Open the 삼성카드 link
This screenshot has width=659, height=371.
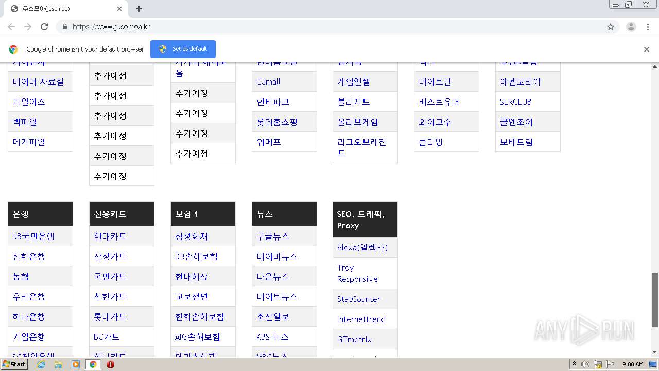click(x=110, y=257)
